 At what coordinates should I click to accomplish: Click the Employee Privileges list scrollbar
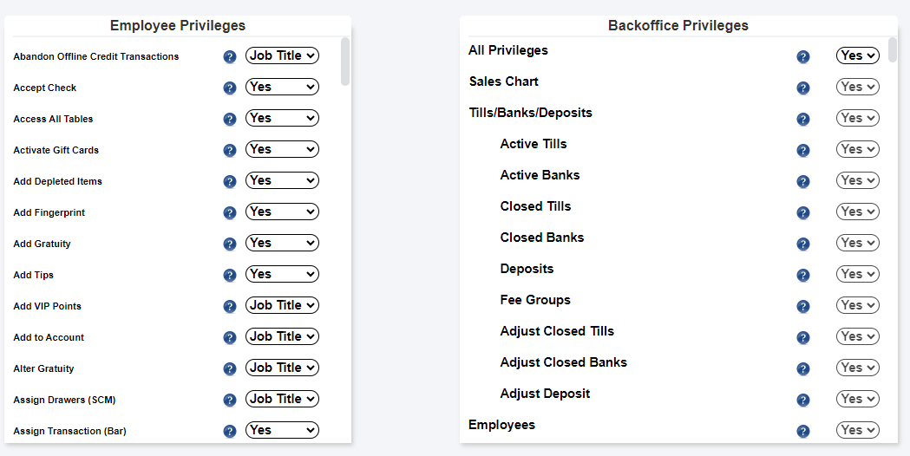pos(345,61)
